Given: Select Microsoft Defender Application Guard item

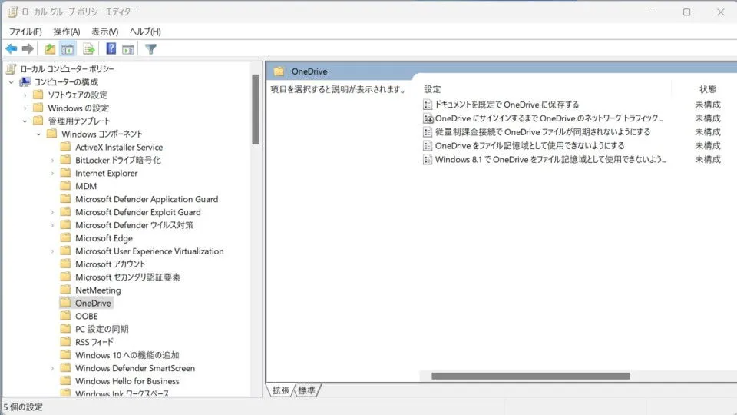Looking at the screenshot, I should pyautogui.click(x=147, y=199).
